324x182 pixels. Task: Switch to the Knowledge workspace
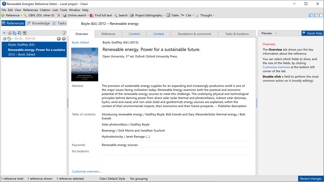coord(39,23)
